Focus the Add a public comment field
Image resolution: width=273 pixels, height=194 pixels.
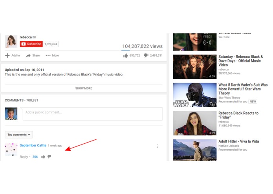tap(93, 114)
